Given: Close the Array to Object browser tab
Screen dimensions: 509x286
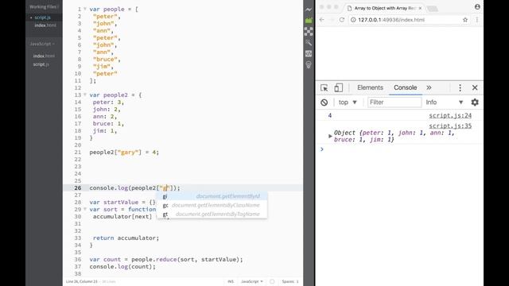Looking at the screenshot, I should coord(420,8).
